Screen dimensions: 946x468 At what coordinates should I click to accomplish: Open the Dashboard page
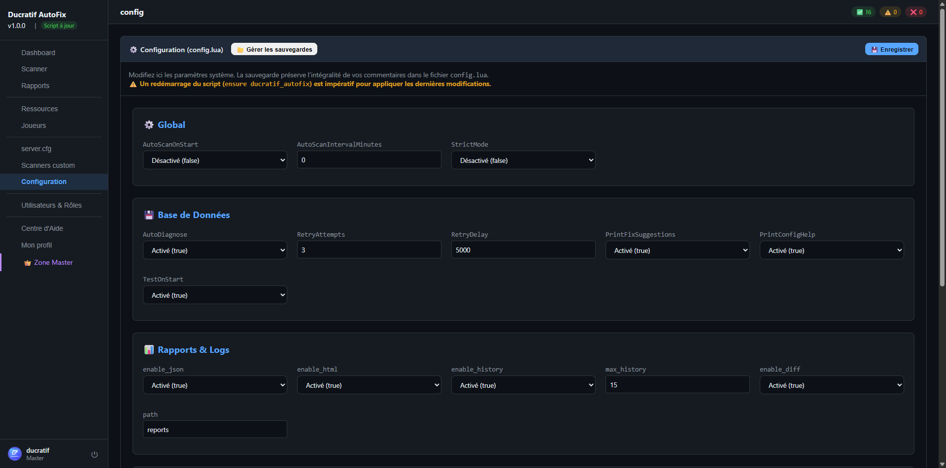click(38, 53)
